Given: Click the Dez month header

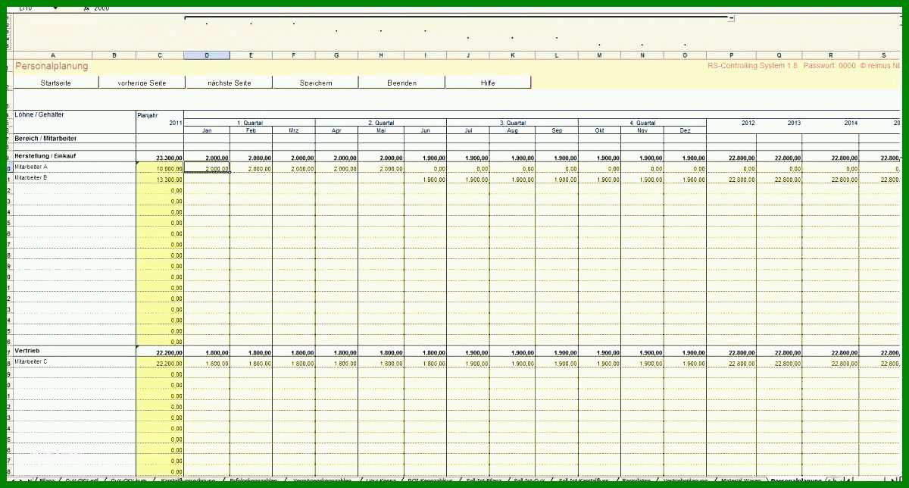Looking at the screenshot, I should 685,130.
